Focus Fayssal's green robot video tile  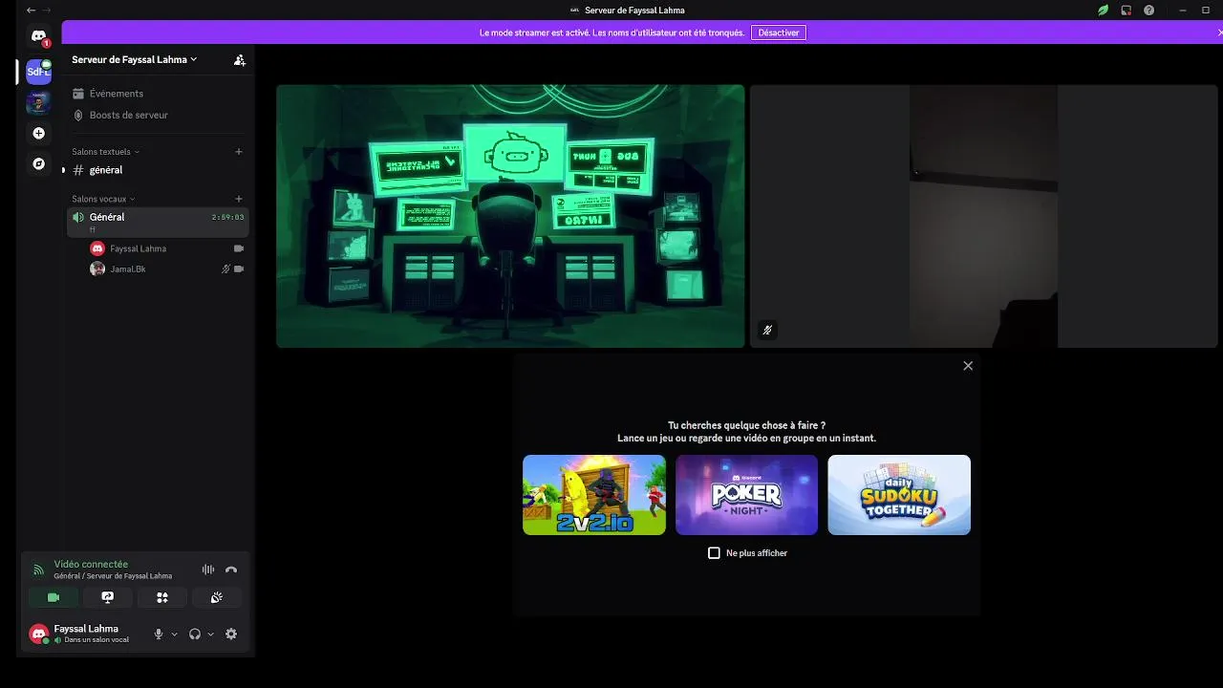(510, 216)
